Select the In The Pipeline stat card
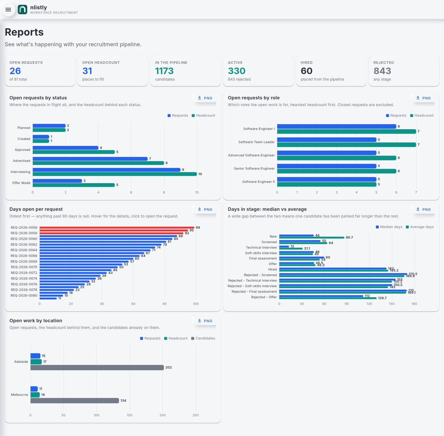 click(x=186, y=71)
